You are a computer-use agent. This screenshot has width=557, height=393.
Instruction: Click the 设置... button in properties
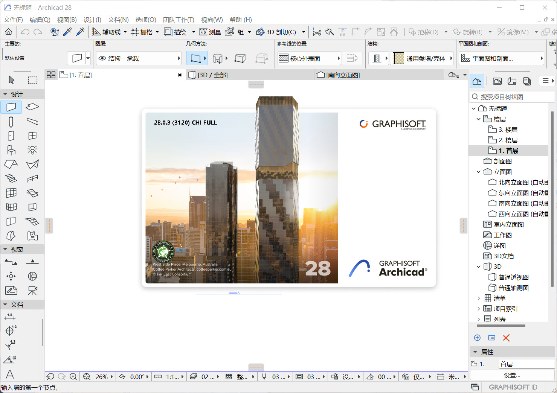pos(512,375)
